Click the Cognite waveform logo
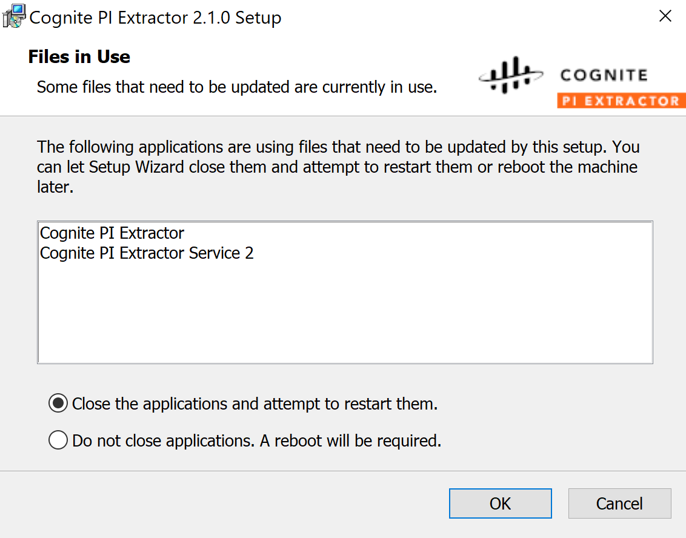This screenshot has height=538, width=686. tap(511, 75)
